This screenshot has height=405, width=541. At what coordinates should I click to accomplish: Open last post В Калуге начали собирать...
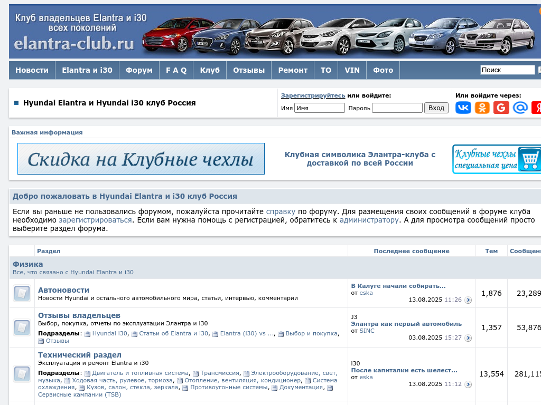point(398,286)
